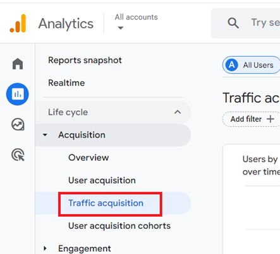The image size is (280, 254).
Task: Select the Acquisition menu item
Action: point(113,135)
